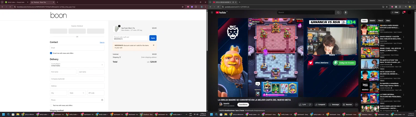Open the Country/Region dropdown
The height and width of the screenshot is (117, 416).
77,65
